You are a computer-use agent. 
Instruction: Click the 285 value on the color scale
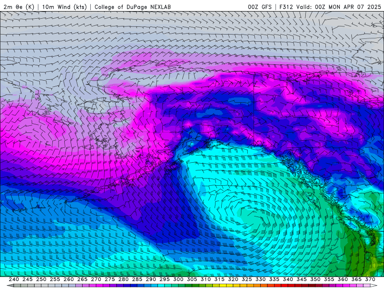137,279
